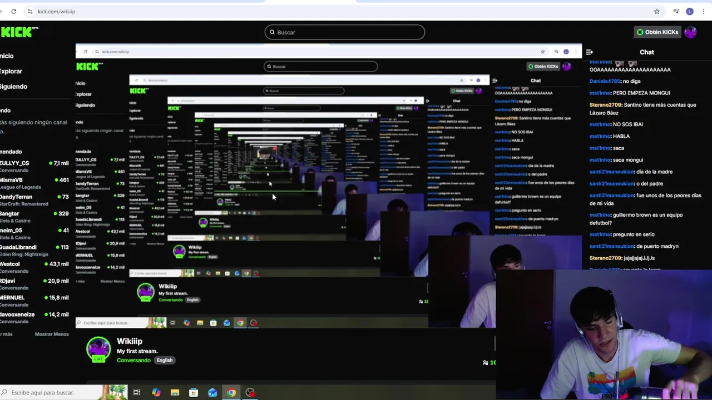Click the Obtén KICKs button

click(658, 32)
